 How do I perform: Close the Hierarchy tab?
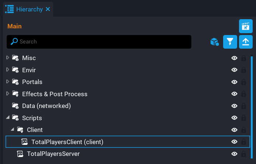point(48,9)
